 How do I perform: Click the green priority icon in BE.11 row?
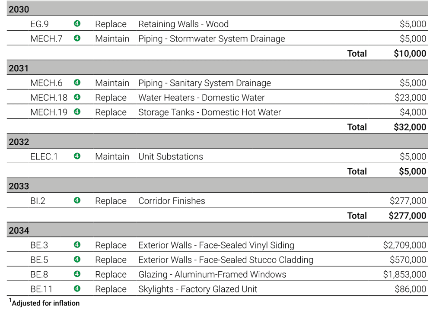click(x=77, y=289)
